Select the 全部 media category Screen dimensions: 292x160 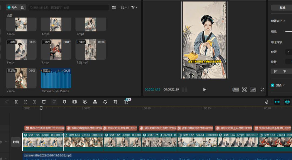point(9,16)
